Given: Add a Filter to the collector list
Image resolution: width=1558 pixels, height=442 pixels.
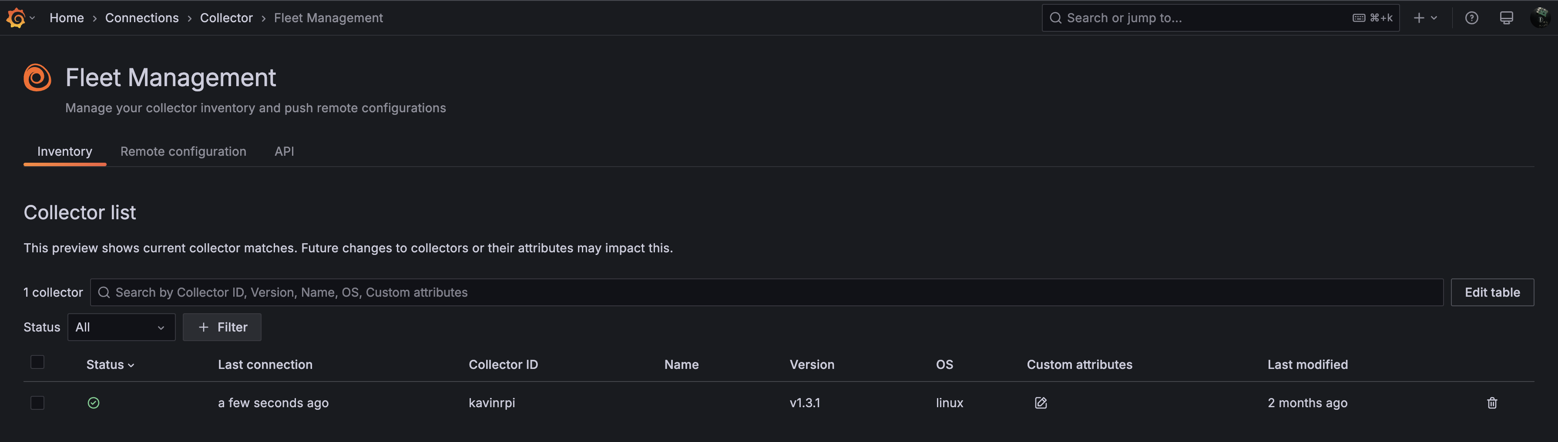Looking at the screenshot, I should click(x=222, y=327).
